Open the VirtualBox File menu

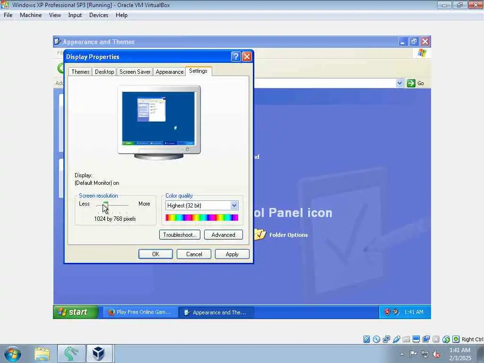click(x=9, y=15)
